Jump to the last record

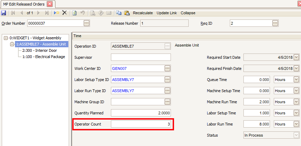click(x=47, y=13)
